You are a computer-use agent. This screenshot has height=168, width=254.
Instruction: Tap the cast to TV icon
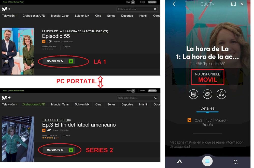pos(233,4)
